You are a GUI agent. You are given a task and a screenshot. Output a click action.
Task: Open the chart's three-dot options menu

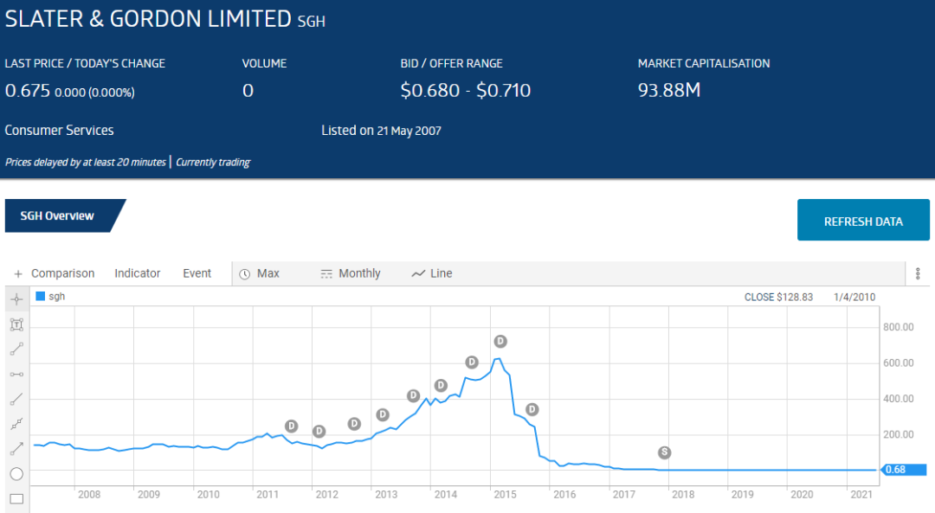click(x=918, y=273)
